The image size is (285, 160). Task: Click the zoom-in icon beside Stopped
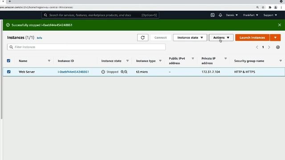[x=122, y=72]
